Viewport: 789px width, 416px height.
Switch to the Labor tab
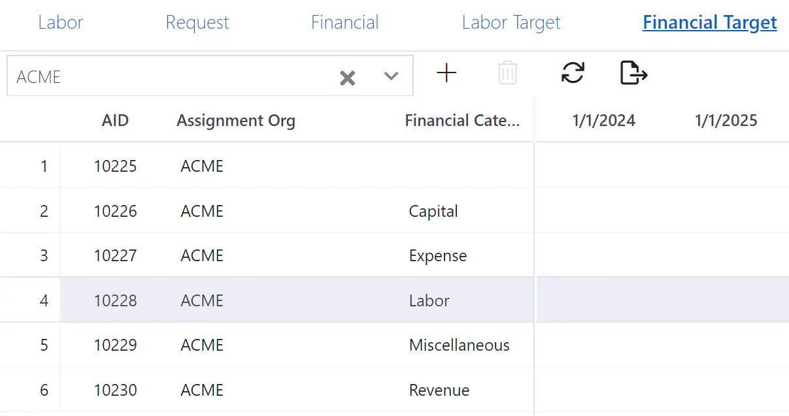(x=61, y=22)
